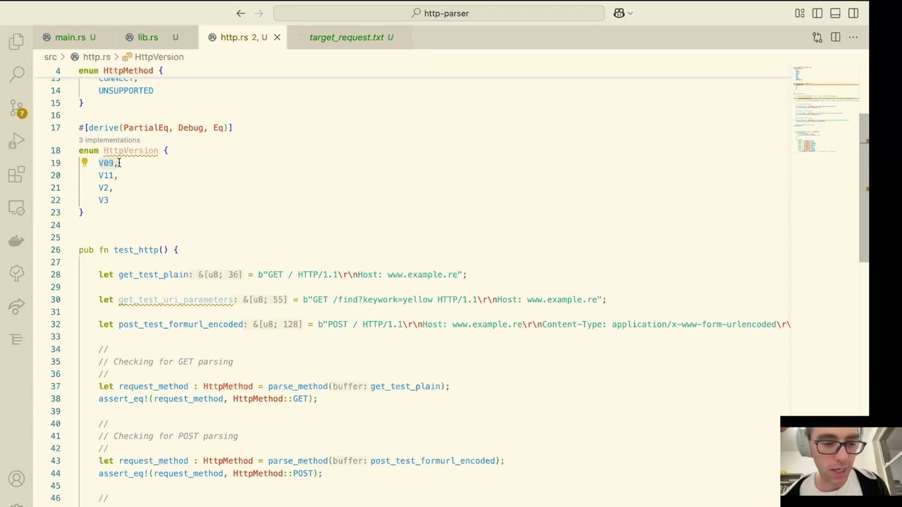This screenshot has height=507, width=902.
Task: Open the outline-list icon in activity bar
Action: pos(17,339)
